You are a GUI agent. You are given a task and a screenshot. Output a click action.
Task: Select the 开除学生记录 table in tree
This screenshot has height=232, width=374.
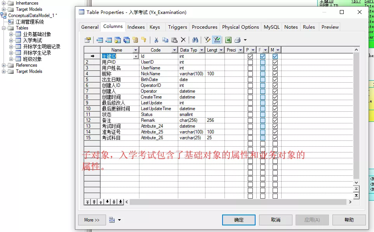(x=37, y=53)
